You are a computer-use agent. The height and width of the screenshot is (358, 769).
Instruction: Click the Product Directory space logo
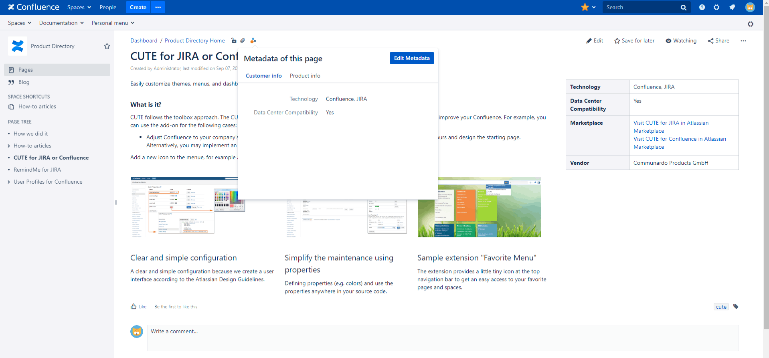[18, 46]
